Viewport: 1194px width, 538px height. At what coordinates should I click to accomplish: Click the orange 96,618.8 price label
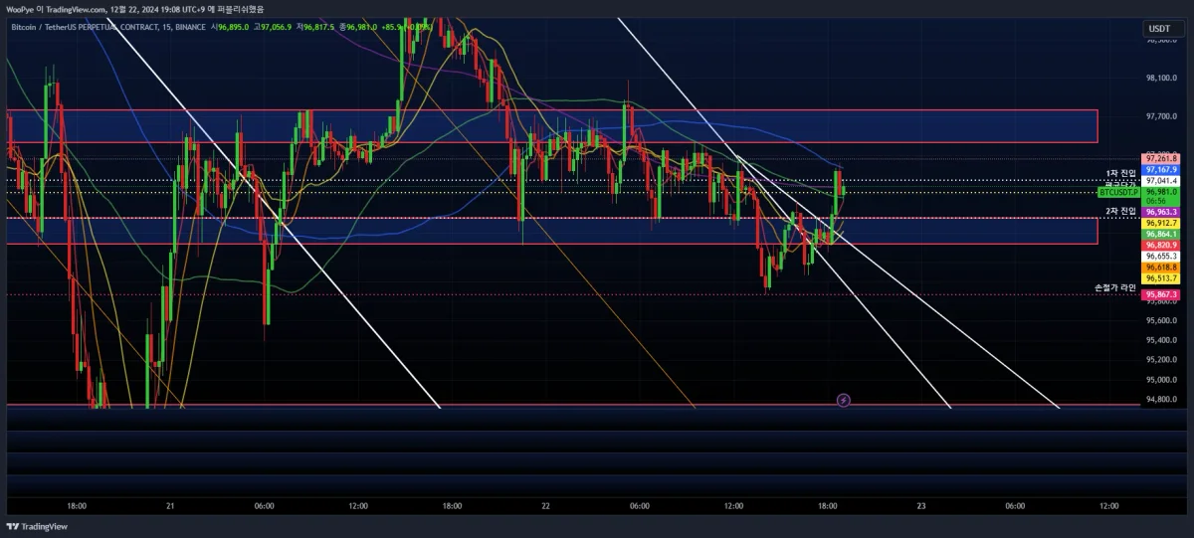tap(1161, 268)
